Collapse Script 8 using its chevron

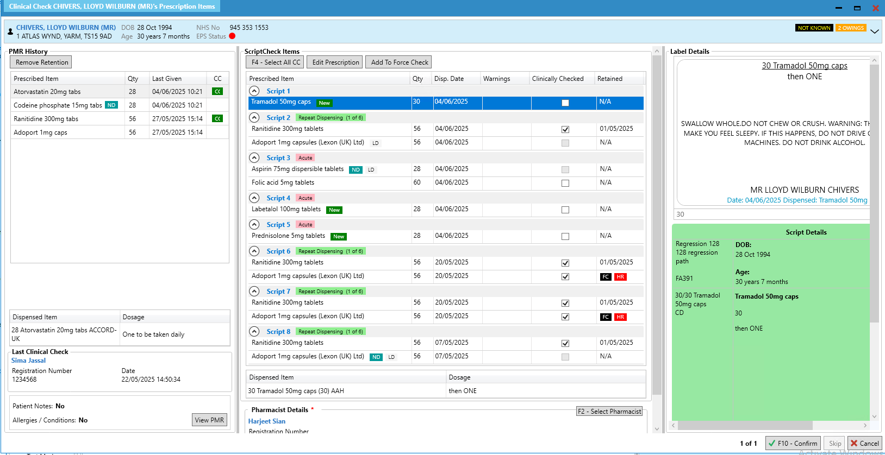pos(254,331)
